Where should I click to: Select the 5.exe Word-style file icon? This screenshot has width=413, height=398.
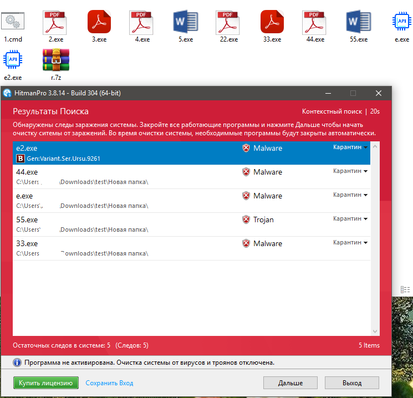pos(185,22)
